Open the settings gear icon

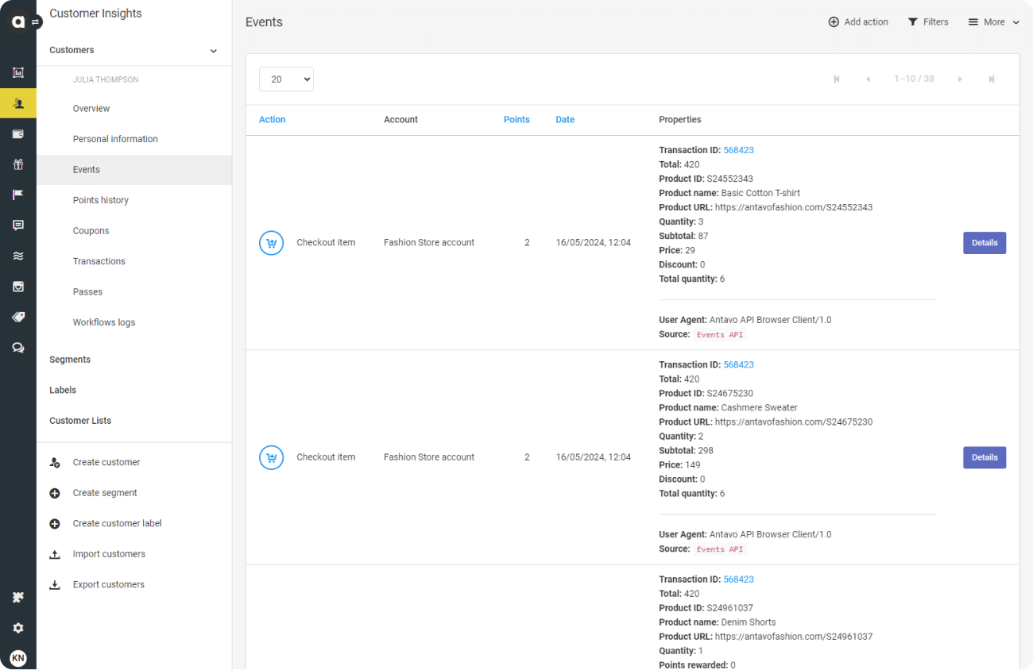18,627
